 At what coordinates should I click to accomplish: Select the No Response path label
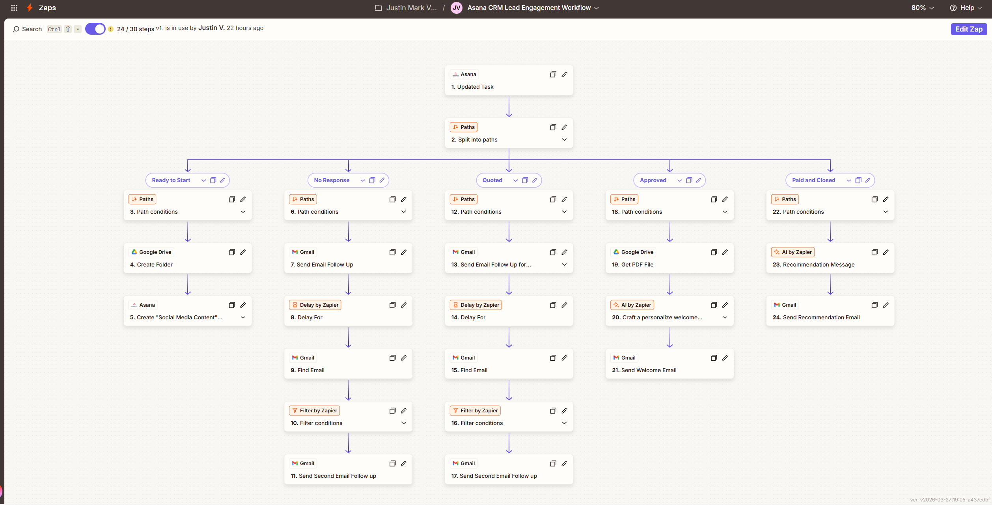point(332,180)
